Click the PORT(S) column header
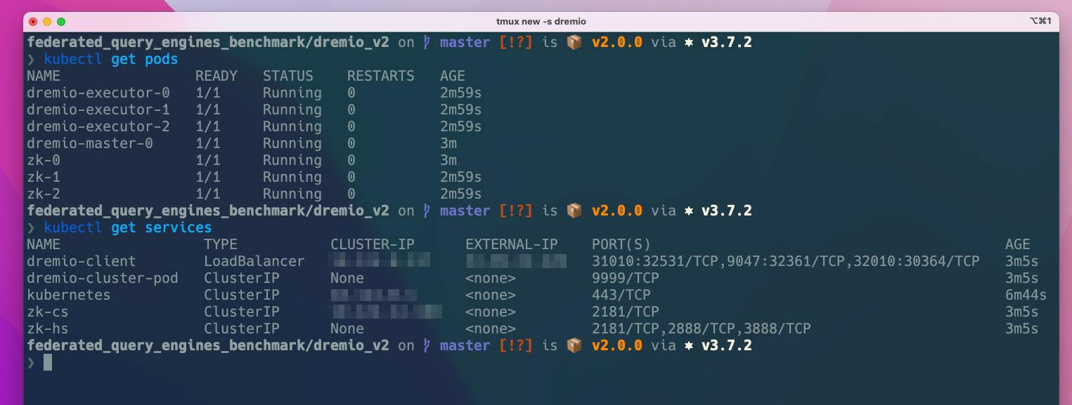This screenshot has height=405, width=1072. pyautogui.click(x=621, y=244)
